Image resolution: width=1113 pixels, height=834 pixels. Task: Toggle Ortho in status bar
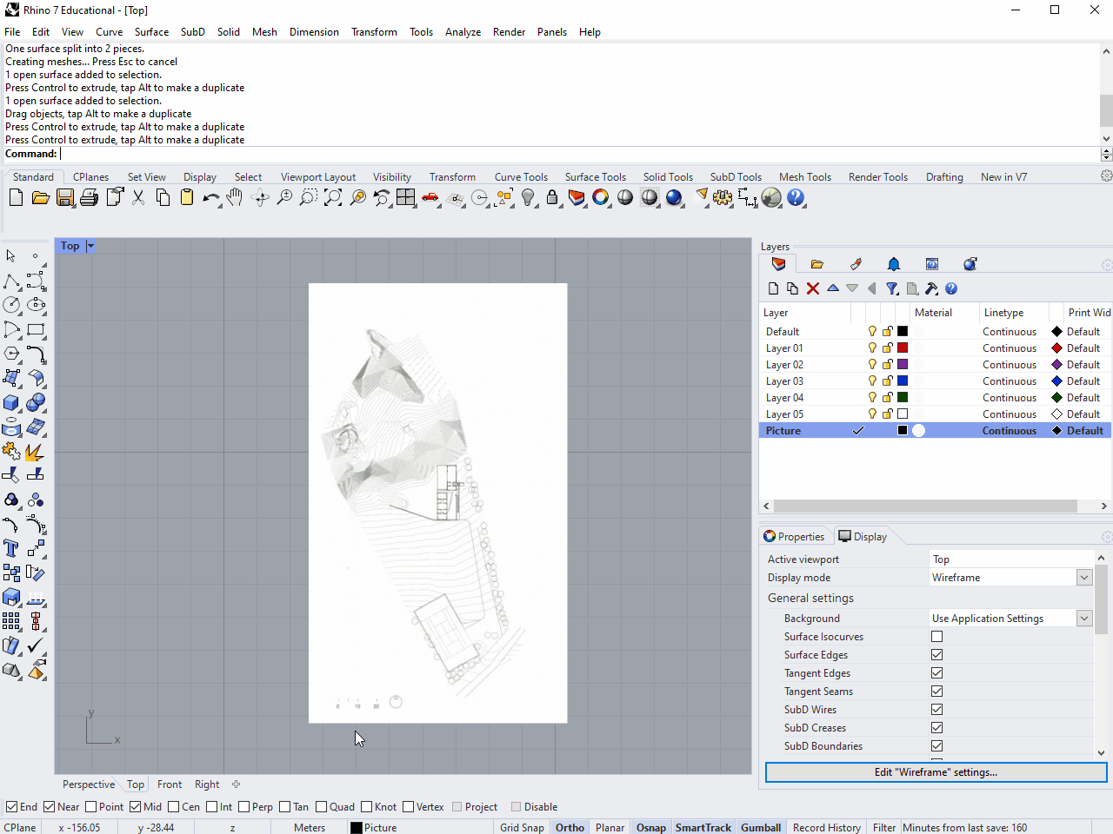coord(570,828)
